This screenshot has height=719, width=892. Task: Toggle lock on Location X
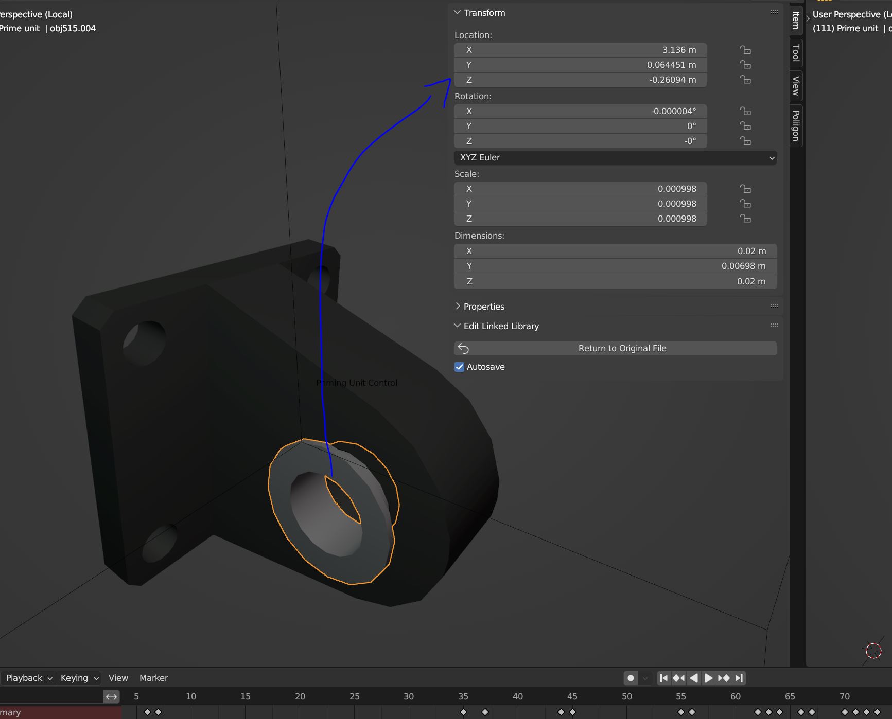(x=745, y=50)
